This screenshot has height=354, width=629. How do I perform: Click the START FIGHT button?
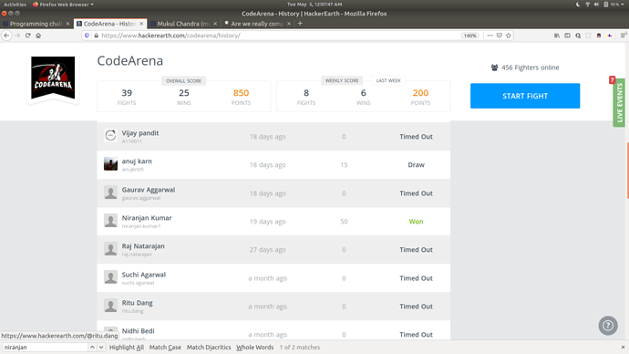coord(525,96)
